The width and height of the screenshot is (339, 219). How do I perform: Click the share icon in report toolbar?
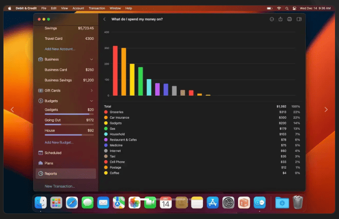(280, 19)
